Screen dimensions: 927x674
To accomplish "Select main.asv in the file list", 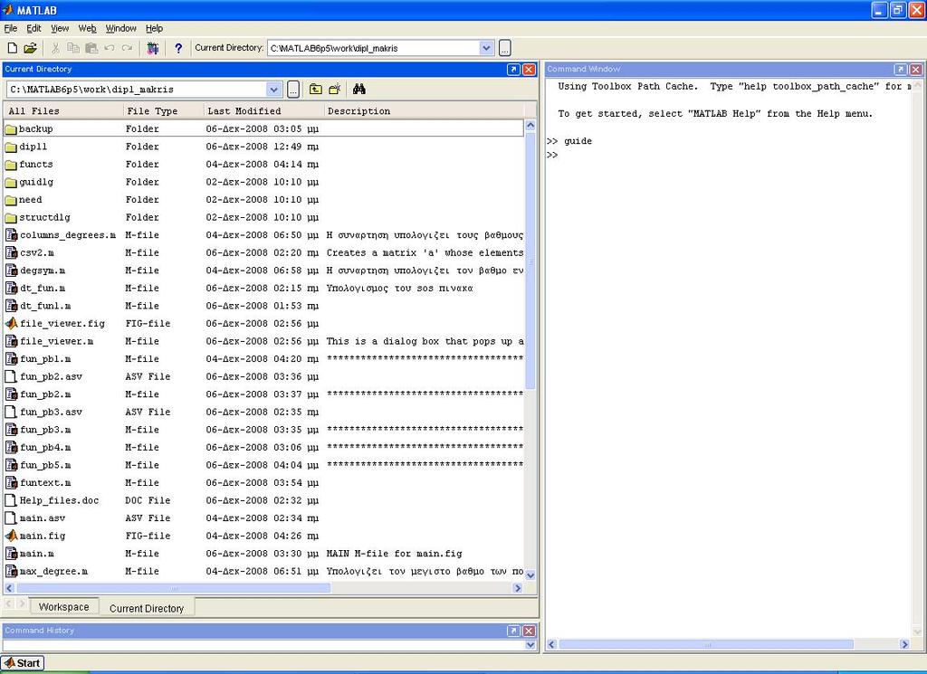I will tap(263, 518).
